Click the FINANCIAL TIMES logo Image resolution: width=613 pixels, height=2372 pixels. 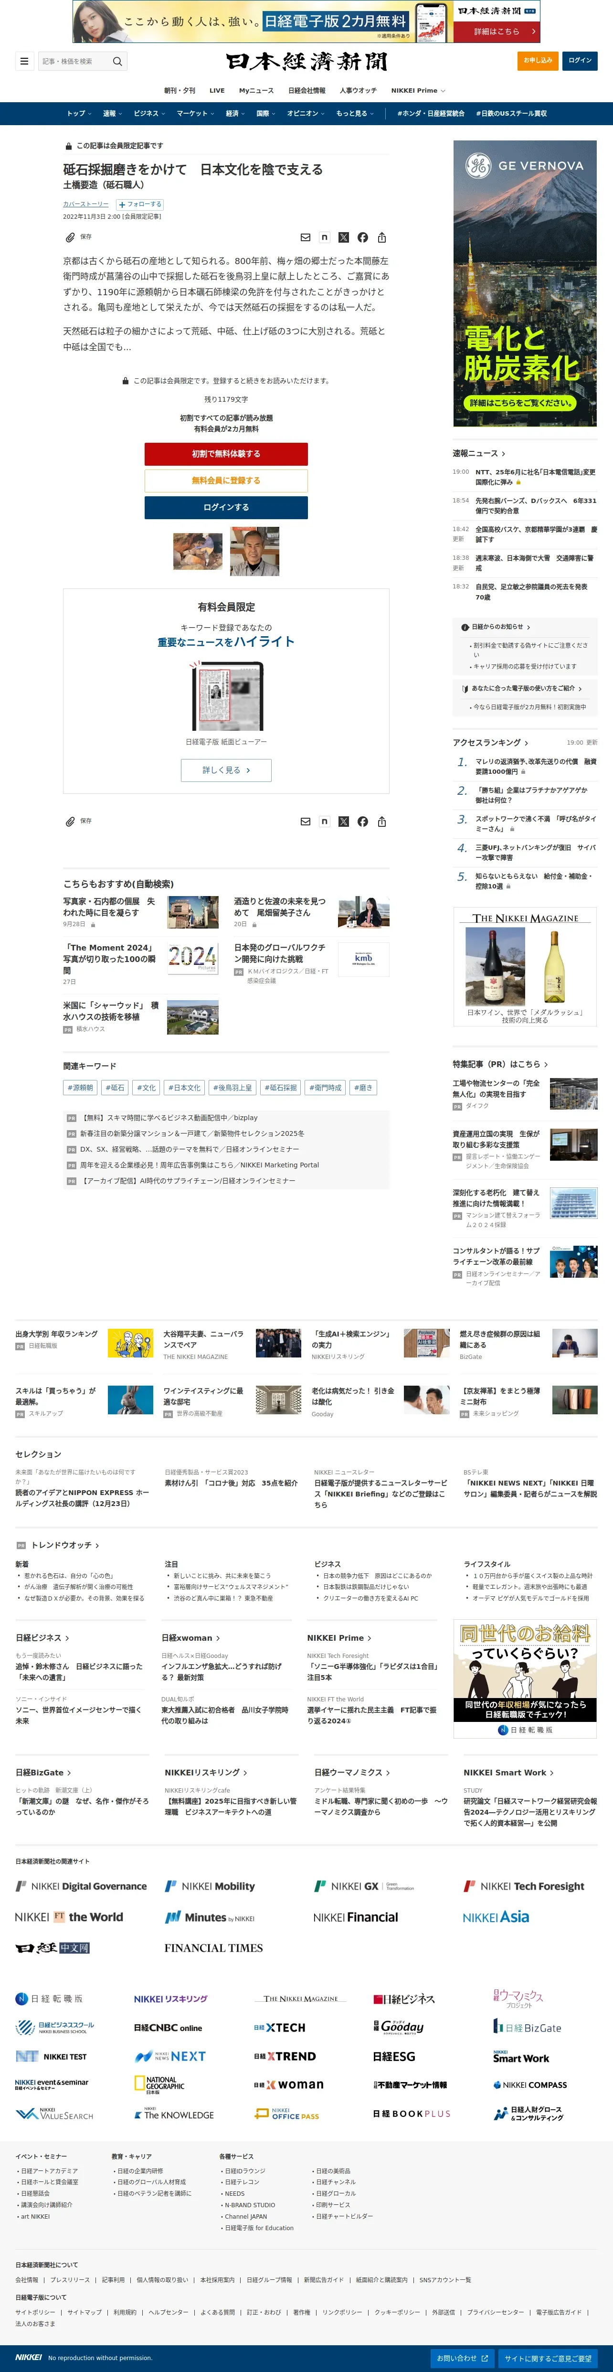[x=213, y=1948]
